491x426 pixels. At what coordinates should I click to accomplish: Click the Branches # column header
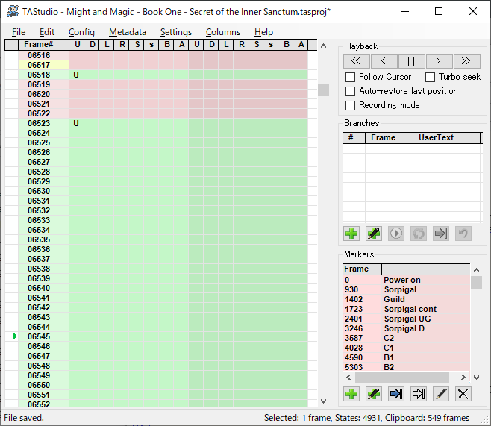coord(354,138)
